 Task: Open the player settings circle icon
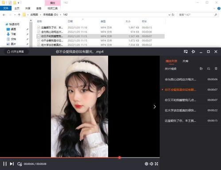coord(147,164)
